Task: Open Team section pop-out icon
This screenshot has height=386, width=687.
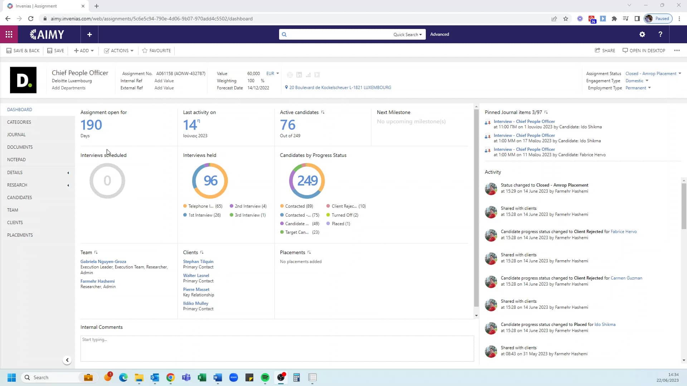Action: (96, 253)
